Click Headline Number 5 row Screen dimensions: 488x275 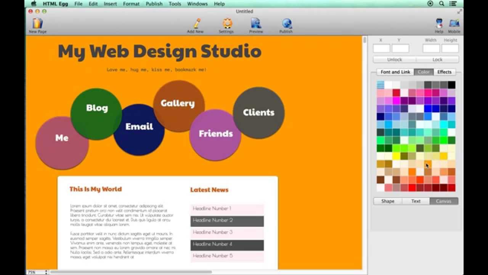(227, 256)
